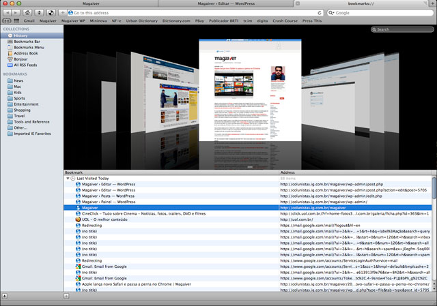This screenshot has width=437, height=306.
Task: Show all bookmarks book icon
Action: pyautogui.click(x=7, y=21)
